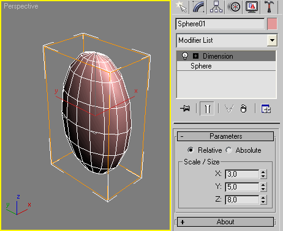Toggle Show End Result button

(207, 108)
